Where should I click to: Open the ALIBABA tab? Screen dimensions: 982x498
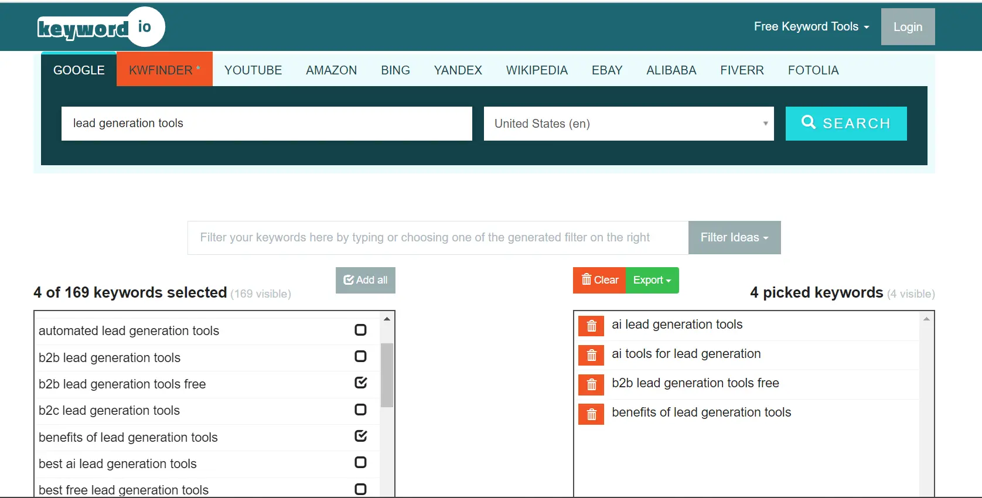tap(671, 70)
